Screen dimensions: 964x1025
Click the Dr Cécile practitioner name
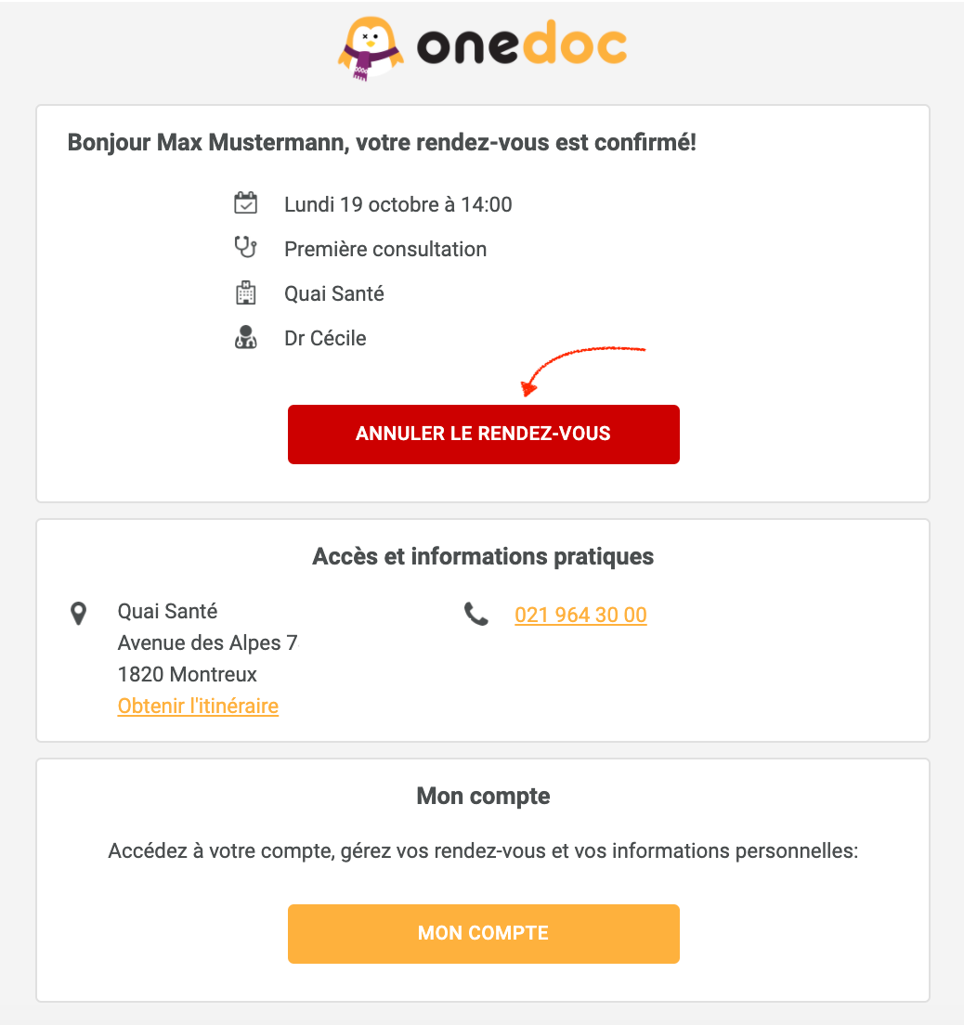pyautogui.click(x=325, y=338)
